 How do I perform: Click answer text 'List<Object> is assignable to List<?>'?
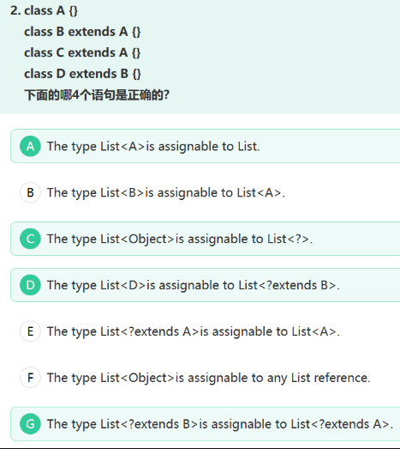click(205, 239)
